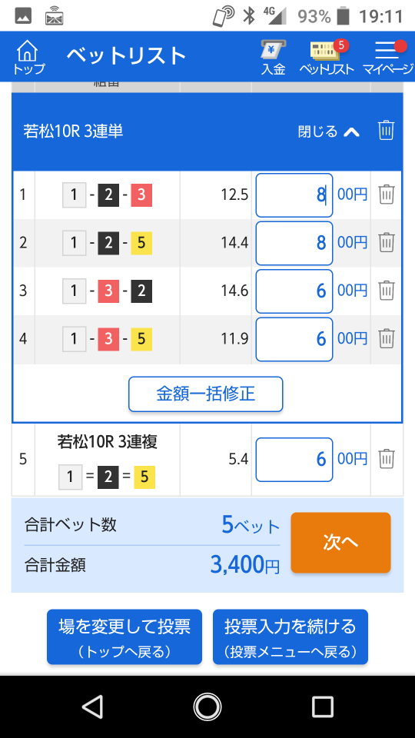Viewport: 415px width, 738px height.
Task: Focus amount field for 1-3-2 bet
Action: click(294, 291)
